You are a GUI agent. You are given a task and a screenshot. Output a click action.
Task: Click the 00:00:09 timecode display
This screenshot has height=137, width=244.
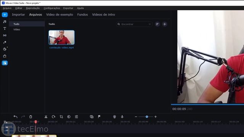click(x=182, y=109)
